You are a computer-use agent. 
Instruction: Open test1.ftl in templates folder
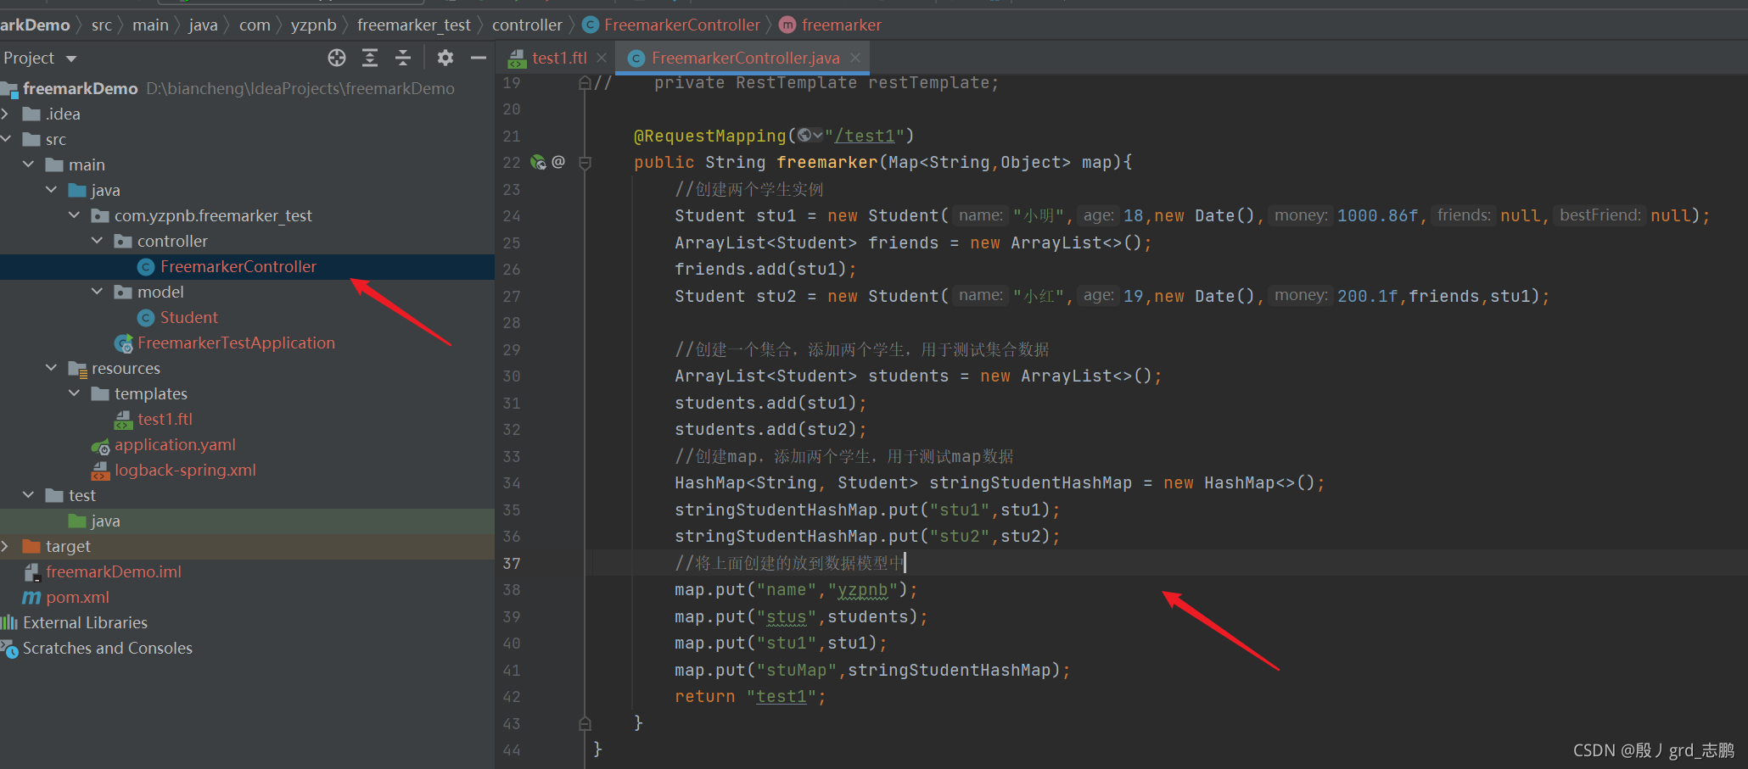pos(165,419)
